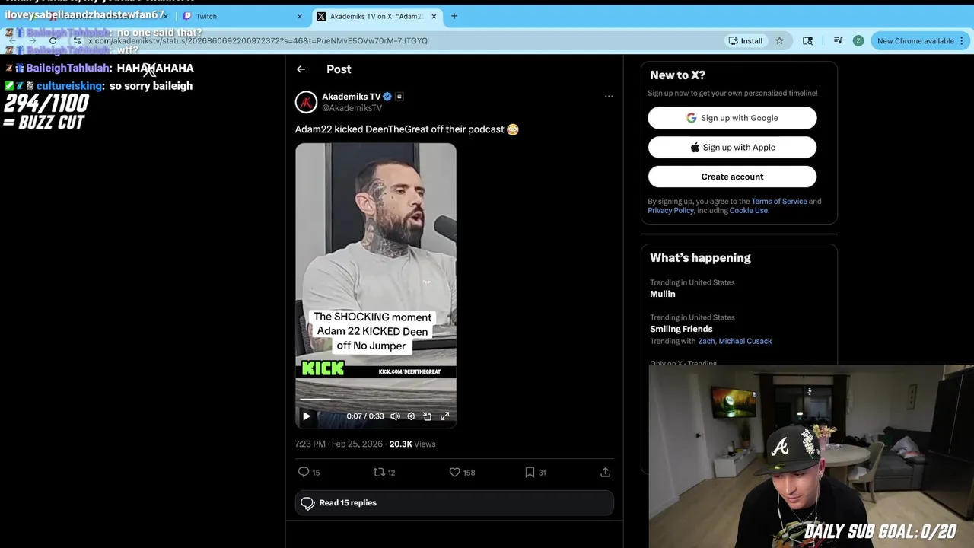Seek on the video progress bar

[376, 399]
